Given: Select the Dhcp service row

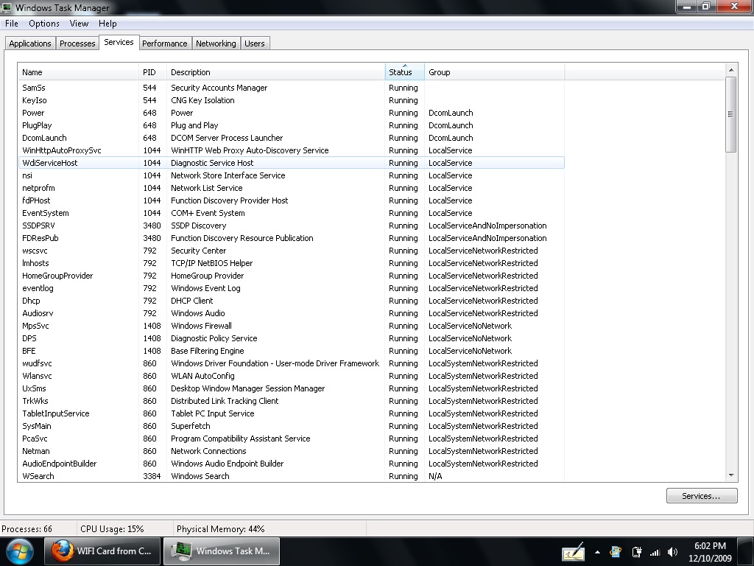Looking at the screenshot, I should pos(291,301).
